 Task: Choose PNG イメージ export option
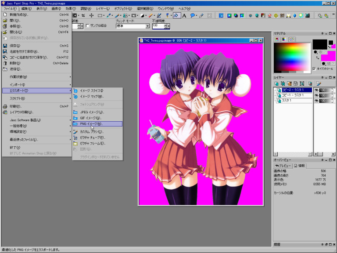(x=97, y=124)
